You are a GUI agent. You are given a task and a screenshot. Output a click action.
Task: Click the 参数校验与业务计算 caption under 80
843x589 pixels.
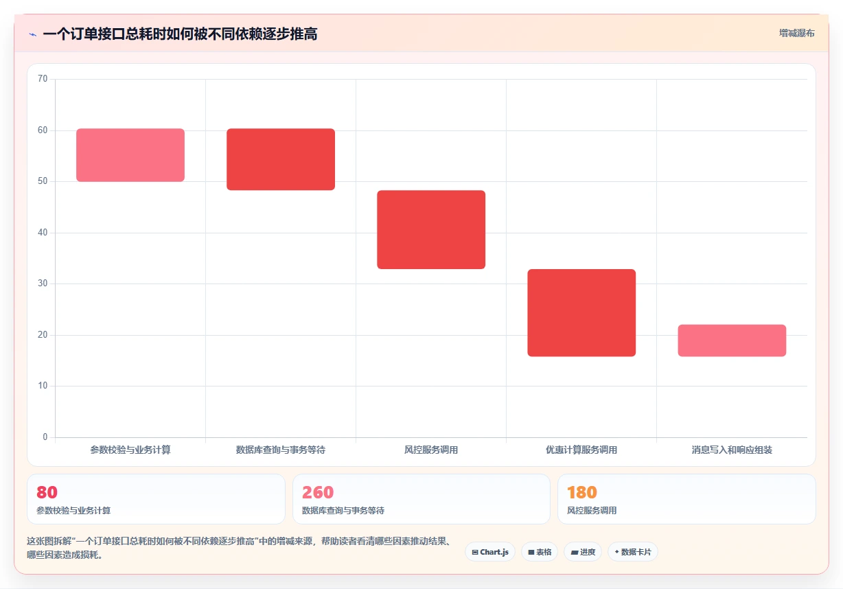pos(73,511)
